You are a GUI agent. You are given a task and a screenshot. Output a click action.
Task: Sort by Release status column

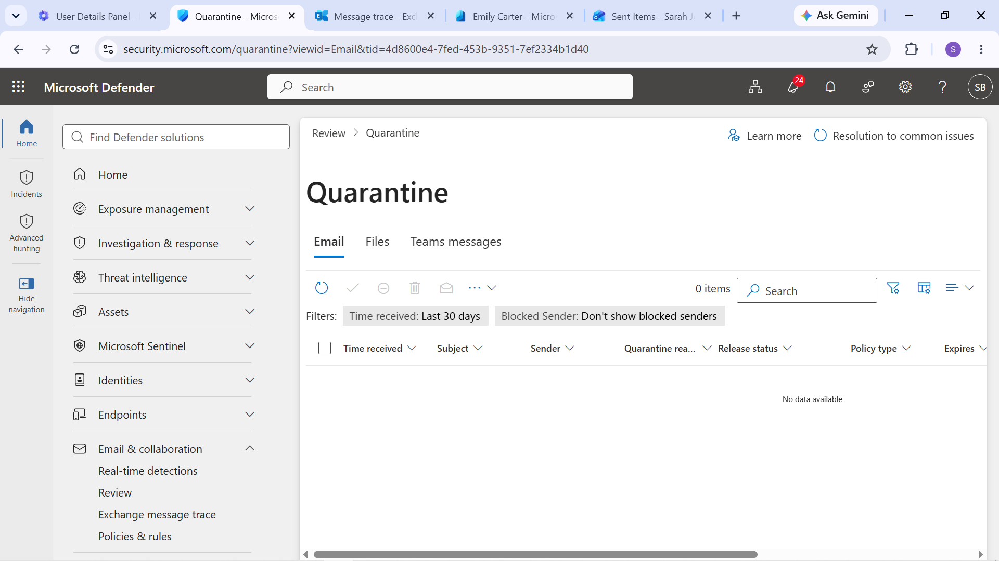754,348
